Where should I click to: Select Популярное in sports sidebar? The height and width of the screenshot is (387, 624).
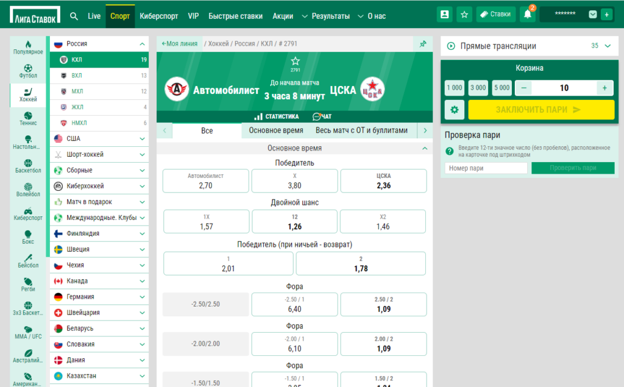(28, 48)
